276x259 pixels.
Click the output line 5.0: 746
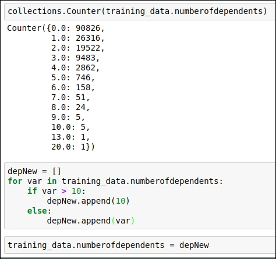[73, 77]
